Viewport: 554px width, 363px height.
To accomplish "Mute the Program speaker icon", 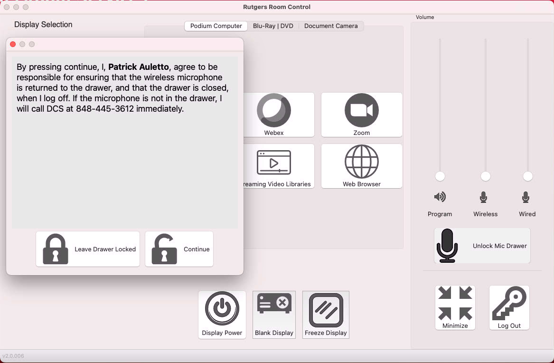I will (440, 197).
